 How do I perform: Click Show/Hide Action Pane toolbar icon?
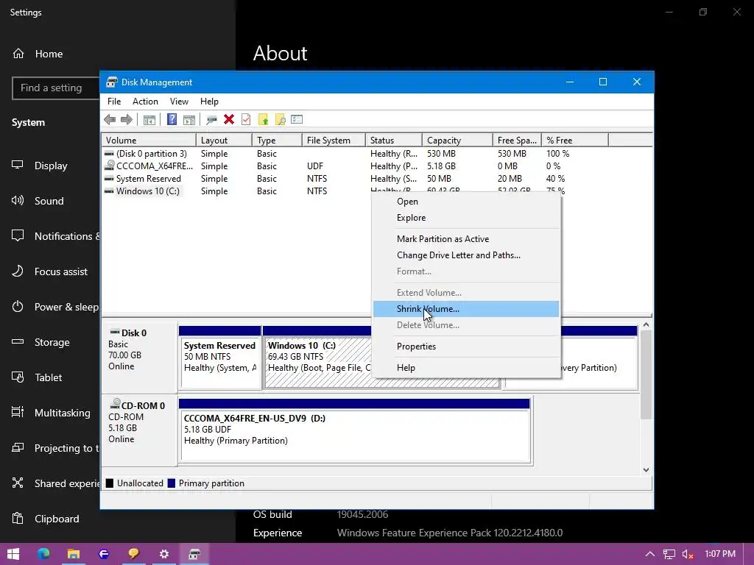(189, 120)
